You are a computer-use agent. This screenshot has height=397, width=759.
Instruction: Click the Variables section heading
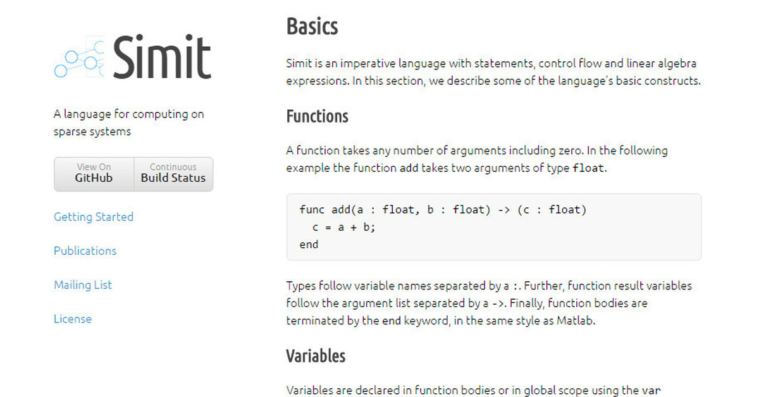point(316,355)
